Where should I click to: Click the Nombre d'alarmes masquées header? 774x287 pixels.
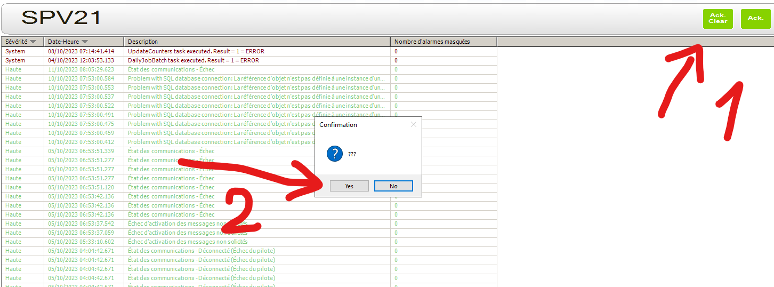coord(432,42)
